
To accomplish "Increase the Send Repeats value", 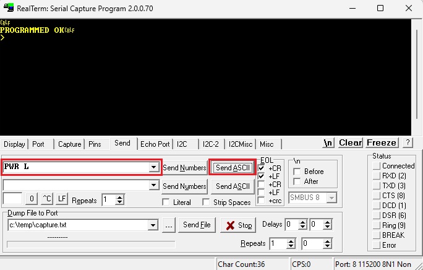I will 119,197.
